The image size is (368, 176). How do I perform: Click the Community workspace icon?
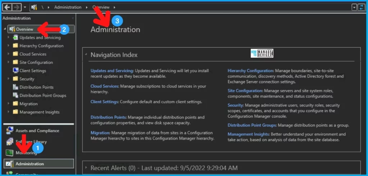tap(10, 173)
